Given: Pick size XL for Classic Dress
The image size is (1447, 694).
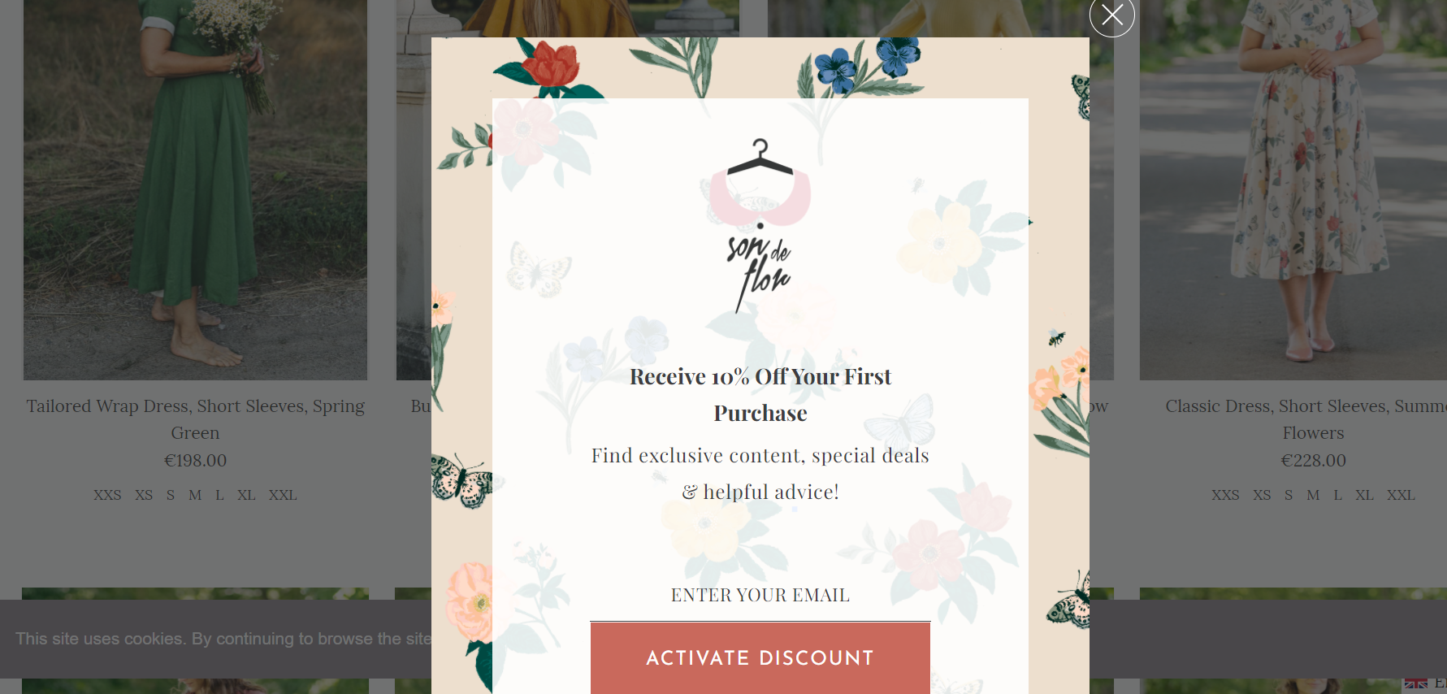Looking at the screenshot, I should (x=1364, y=495).
